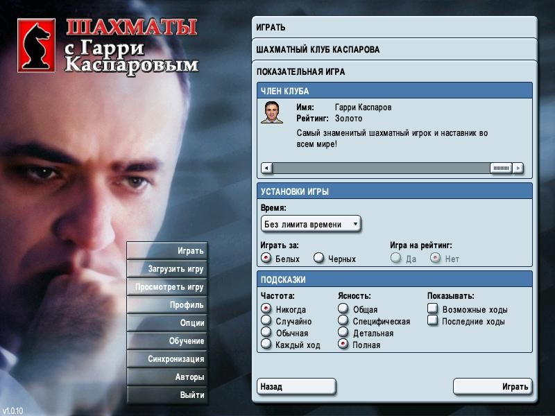Image resolution: width=555 pixels, height=416 pixels.
Task: Click the name text Гарри Каспаров
Action: tap(363, 107)
